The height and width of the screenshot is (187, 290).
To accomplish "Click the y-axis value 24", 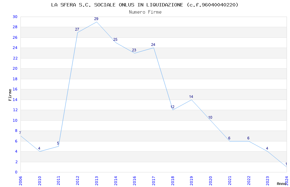I will (x=15, y=48).
